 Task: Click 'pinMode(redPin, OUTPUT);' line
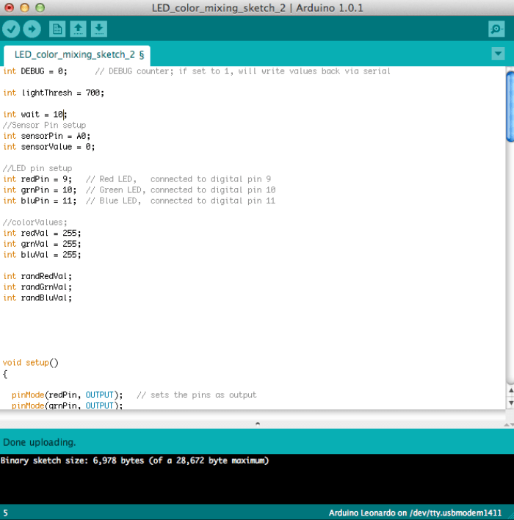tap(68, 395)
